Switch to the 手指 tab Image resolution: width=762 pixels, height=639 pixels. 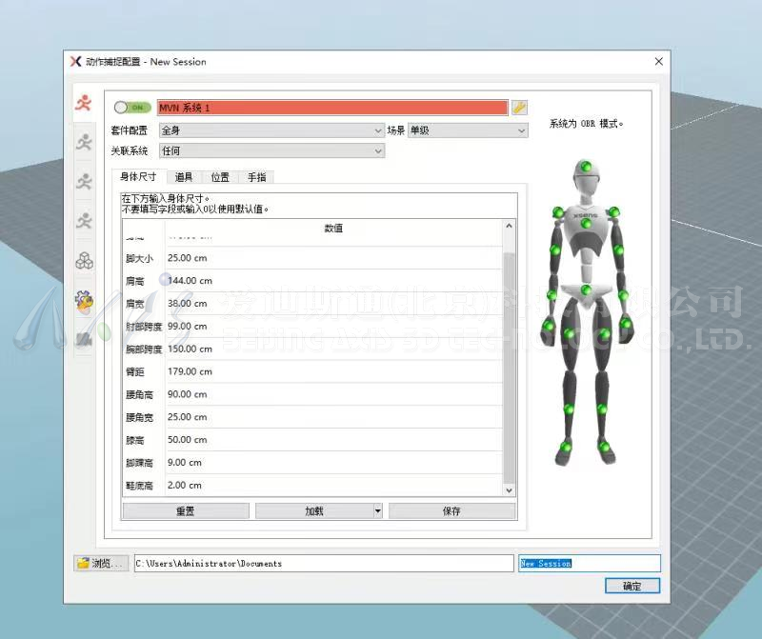256,177
